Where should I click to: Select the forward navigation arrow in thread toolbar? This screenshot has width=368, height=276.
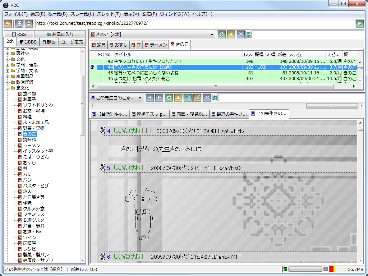[x=159, y=97]
